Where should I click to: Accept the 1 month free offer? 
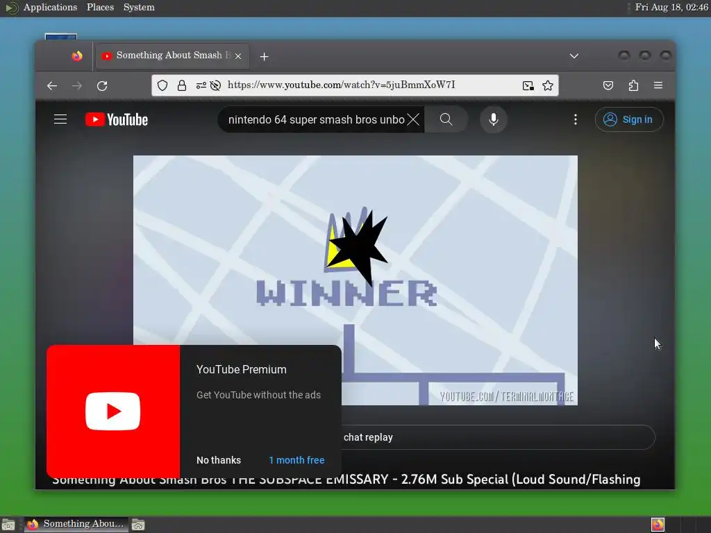[296, 460]
